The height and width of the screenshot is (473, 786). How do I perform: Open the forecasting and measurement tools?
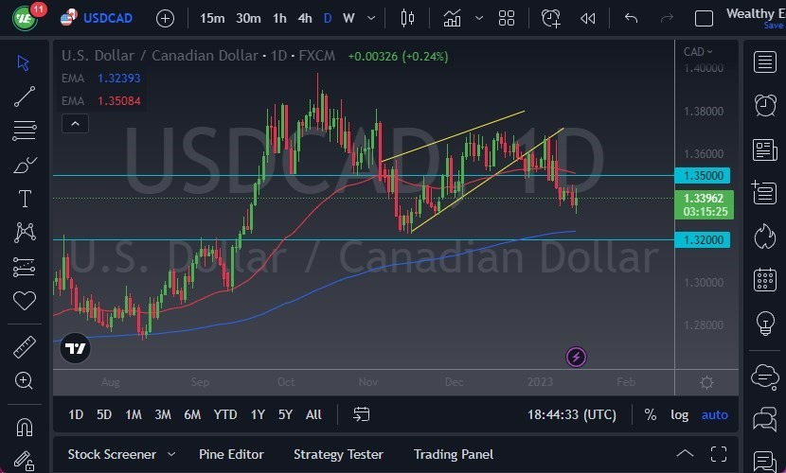point(24,268)
